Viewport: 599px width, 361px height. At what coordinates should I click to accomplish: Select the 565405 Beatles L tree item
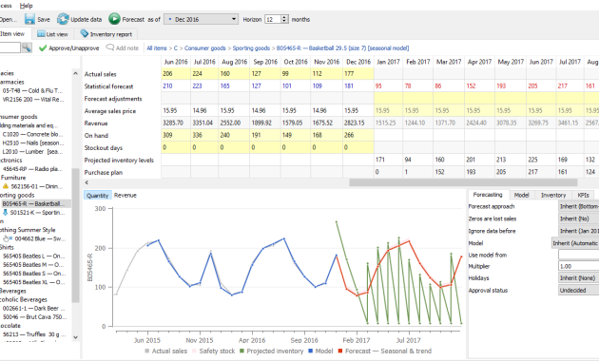(33, 256)
